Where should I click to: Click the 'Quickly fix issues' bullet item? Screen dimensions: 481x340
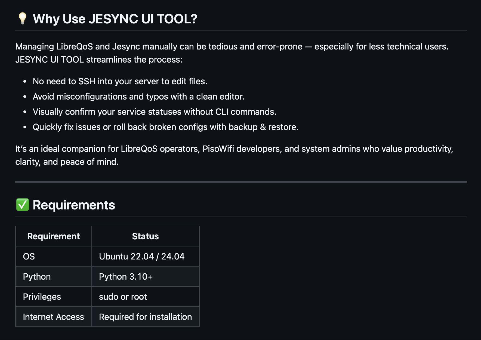165,127
